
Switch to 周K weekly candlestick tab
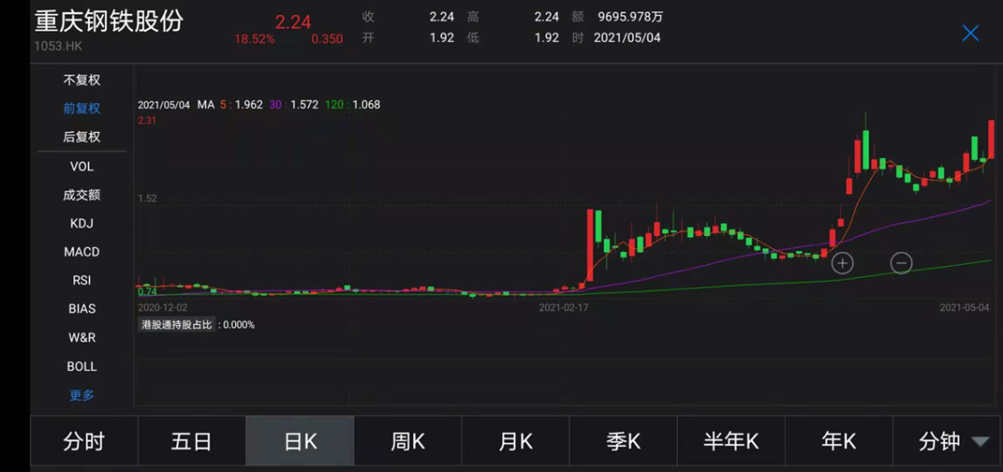pos(408,441)
